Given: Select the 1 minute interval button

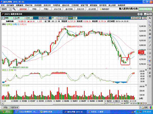Looking at the screenshot, I should click(59, 18).
